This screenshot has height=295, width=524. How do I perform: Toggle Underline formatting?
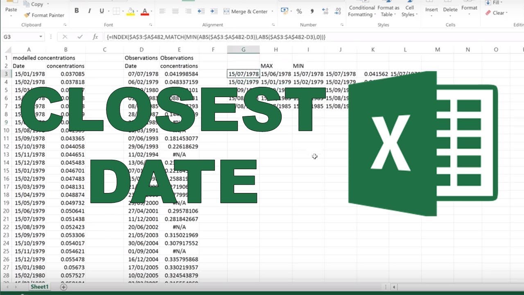(x=102, y=11)
